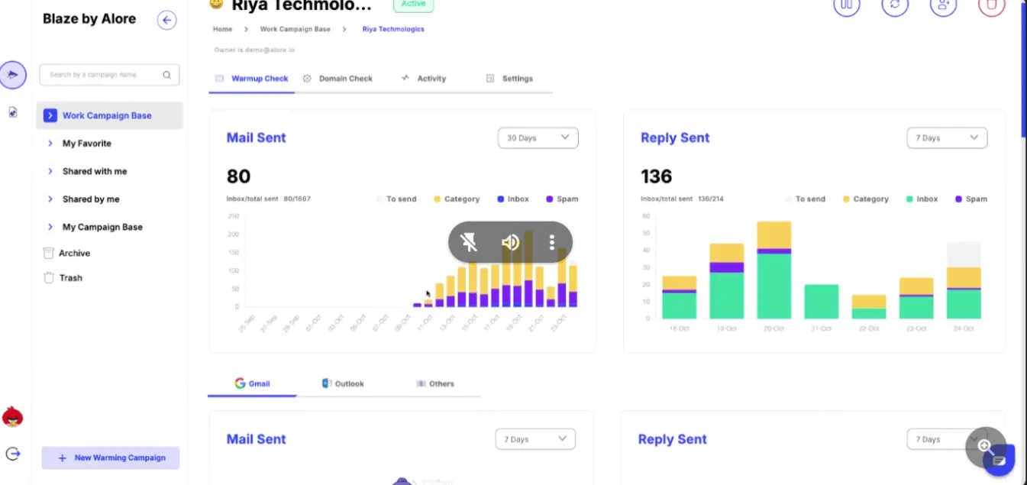Expand the My Favorite chevron
The height and width of the screenshot is (485, 1027).
pyautogui.click(x=50, y=144)
